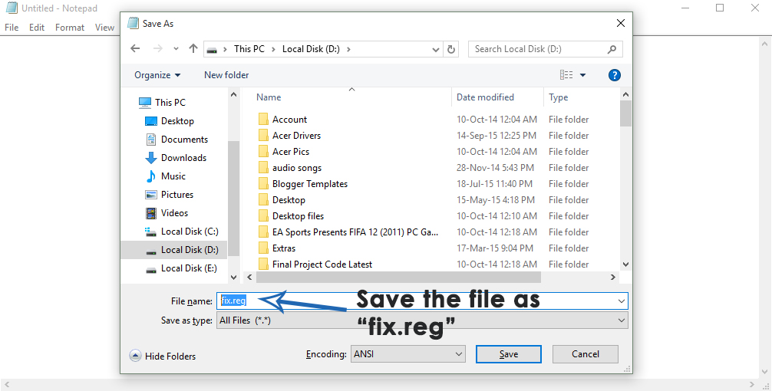
Task: Open the Notepad Format menu
Action: pyautogui.click(x=70, y=28)
